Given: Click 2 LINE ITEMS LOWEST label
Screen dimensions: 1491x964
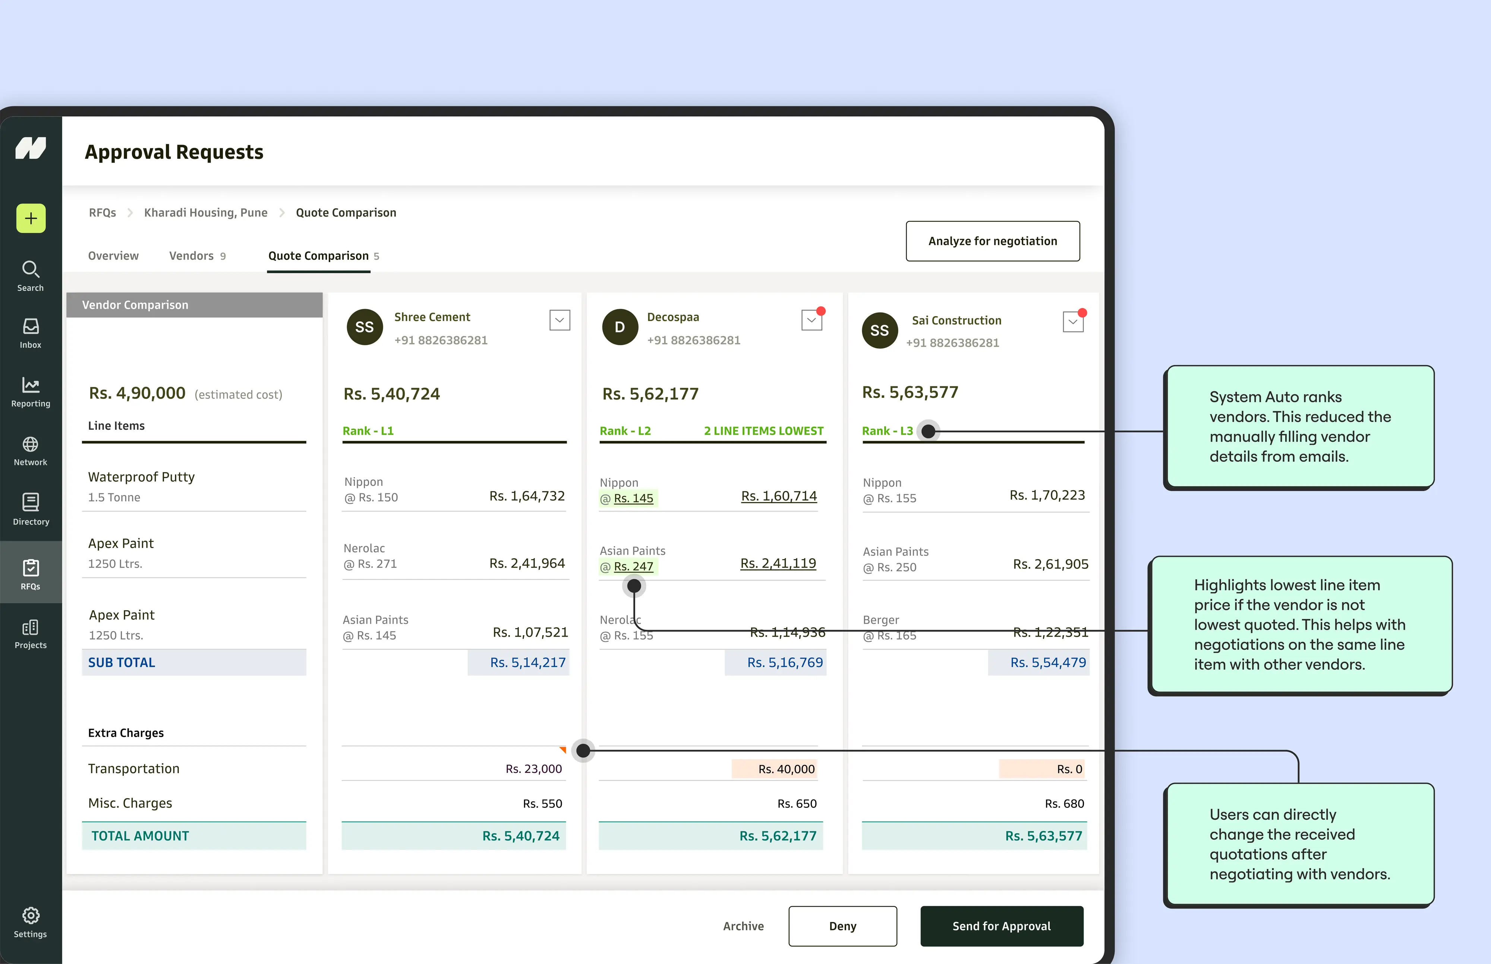Looking at the screenshot, I should click(x=764, y=431).
